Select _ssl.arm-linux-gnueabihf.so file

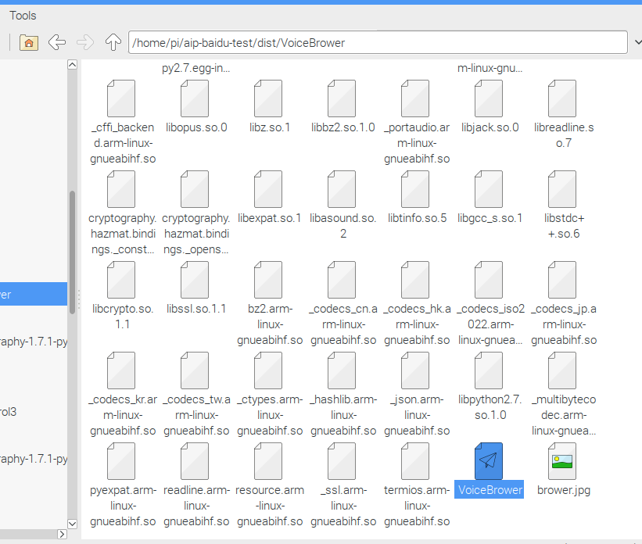343,485
